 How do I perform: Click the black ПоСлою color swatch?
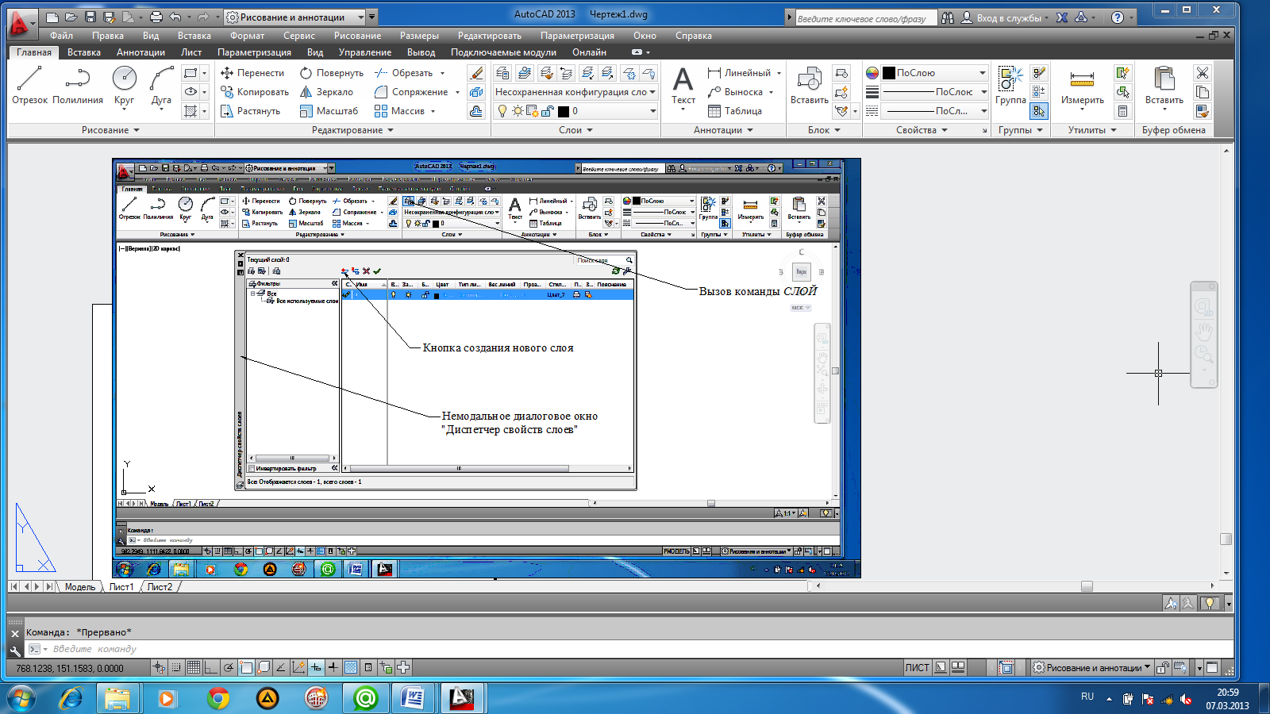click(889, 73)
